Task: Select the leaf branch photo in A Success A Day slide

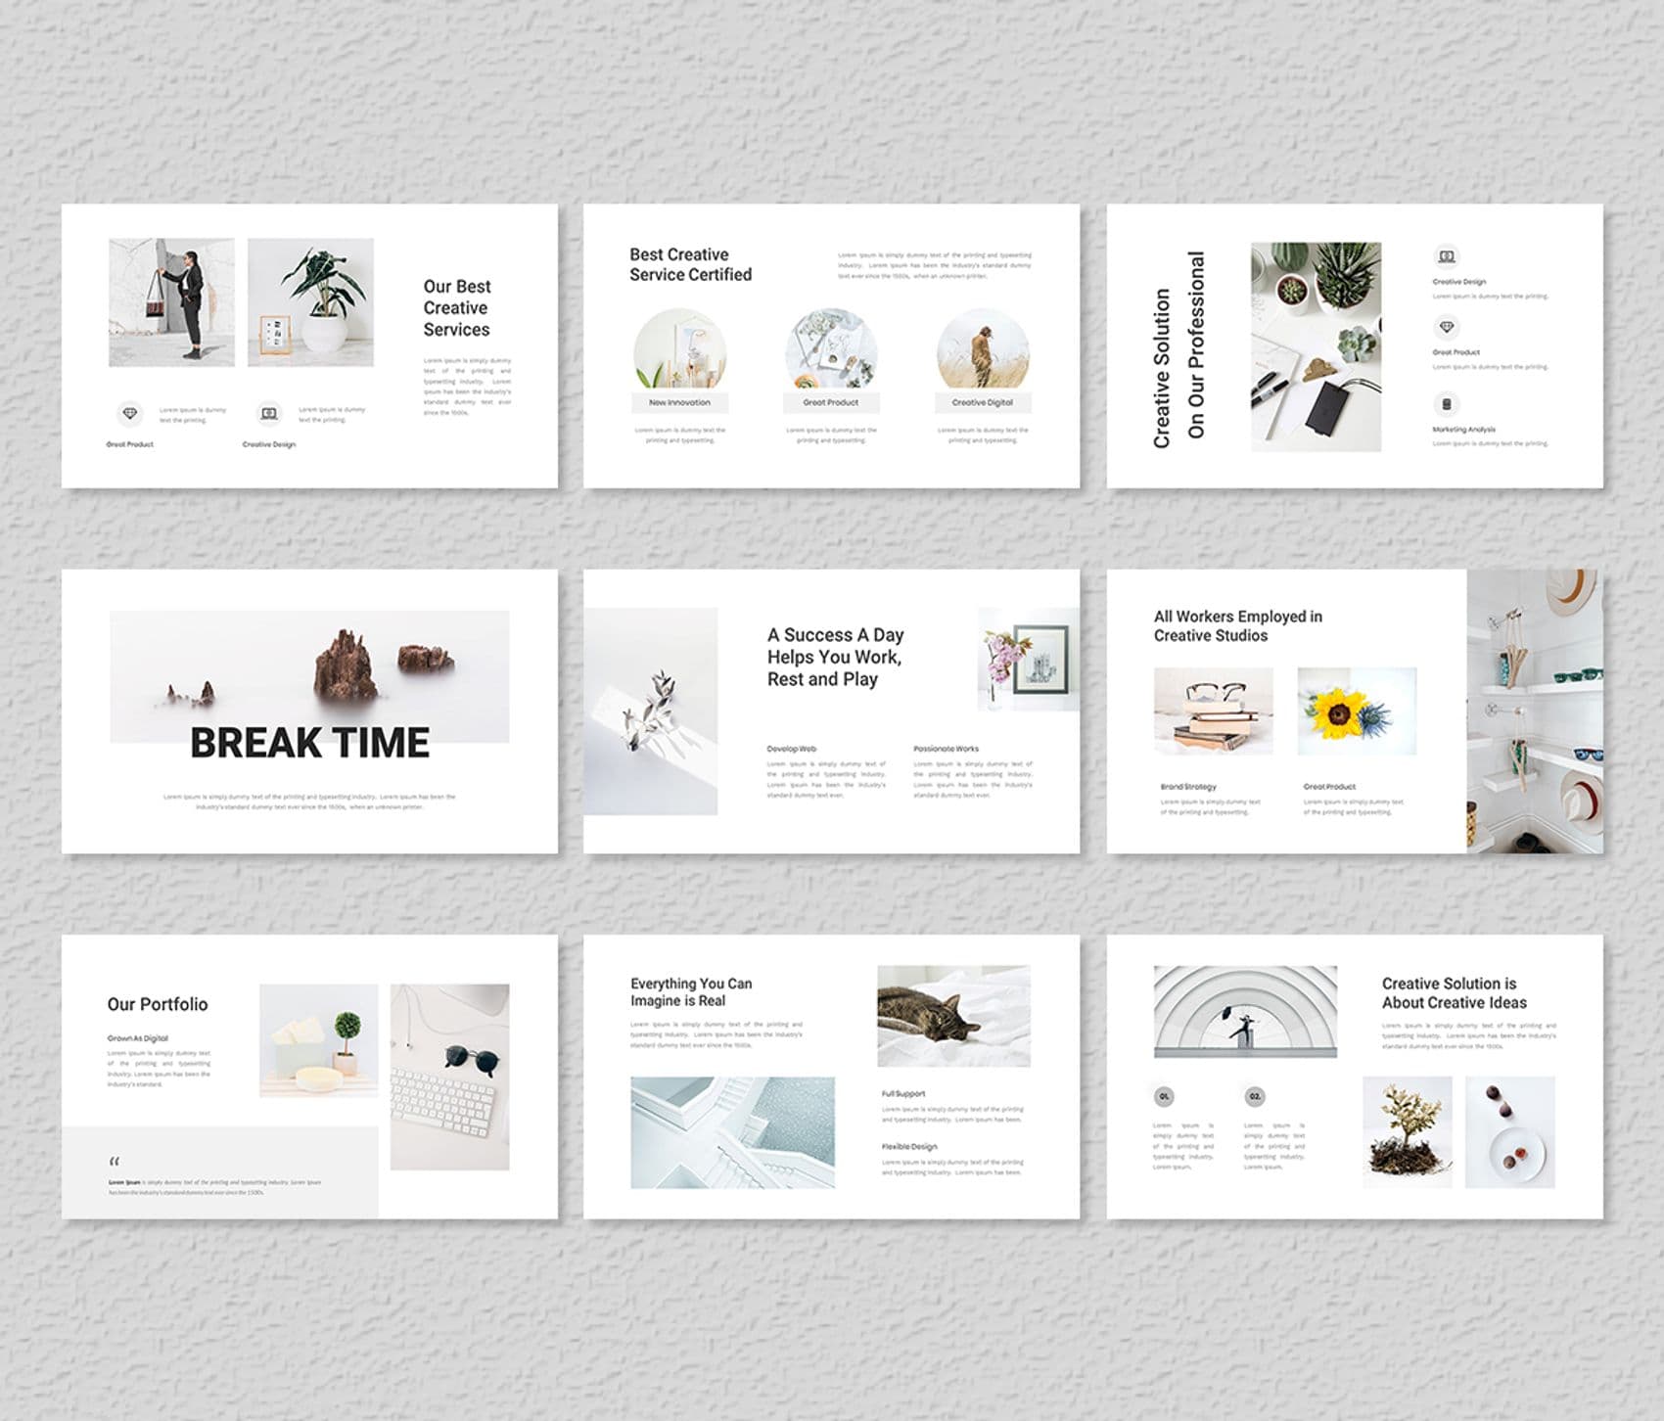Action: pos(651,711)
